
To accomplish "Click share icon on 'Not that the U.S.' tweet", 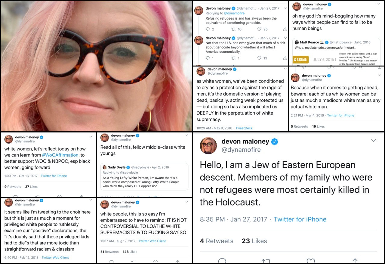I will 285,58.
